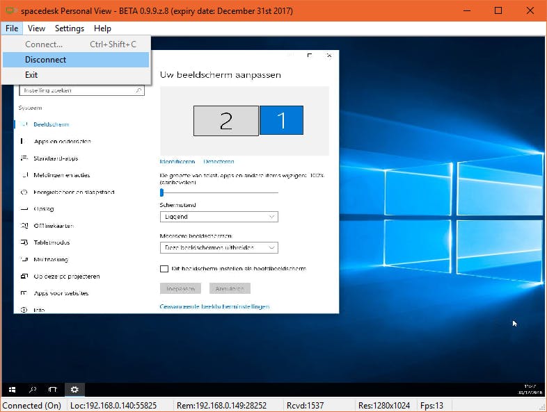The width and height of the screenshot is (547, 412).
Task: Open Standaard-apps settings
Action: pos(56,158)
